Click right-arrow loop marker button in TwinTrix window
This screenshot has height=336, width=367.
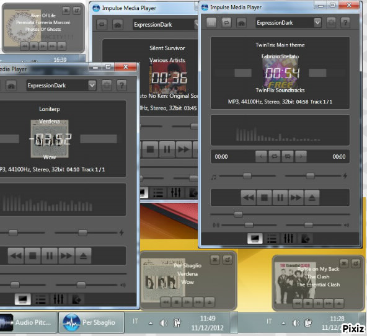click(x=301, y=157)
